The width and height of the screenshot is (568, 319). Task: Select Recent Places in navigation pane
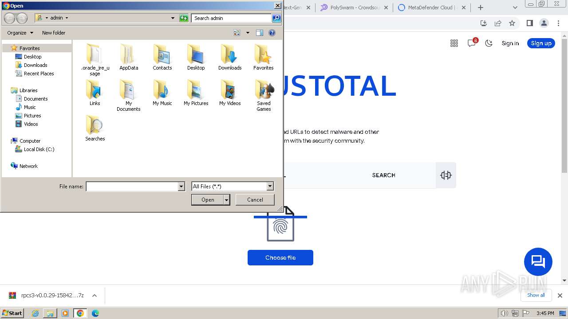coord(39,74)
